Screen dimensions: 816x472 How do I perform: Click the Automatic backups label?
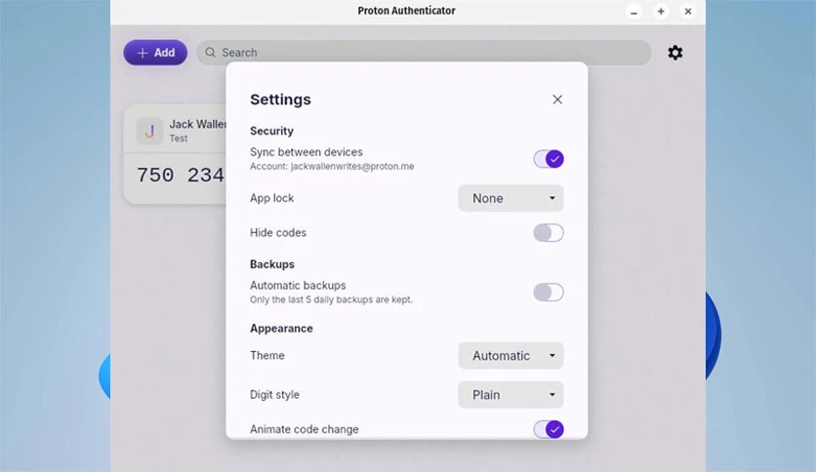[298, 286]
